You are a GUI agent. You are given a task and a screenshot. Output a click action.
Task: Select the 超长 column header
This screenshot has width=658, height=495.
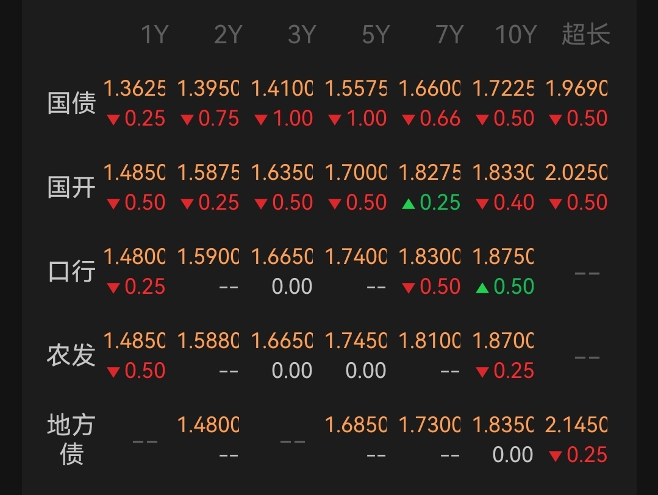pyautogui.click(x=586, y=34)
